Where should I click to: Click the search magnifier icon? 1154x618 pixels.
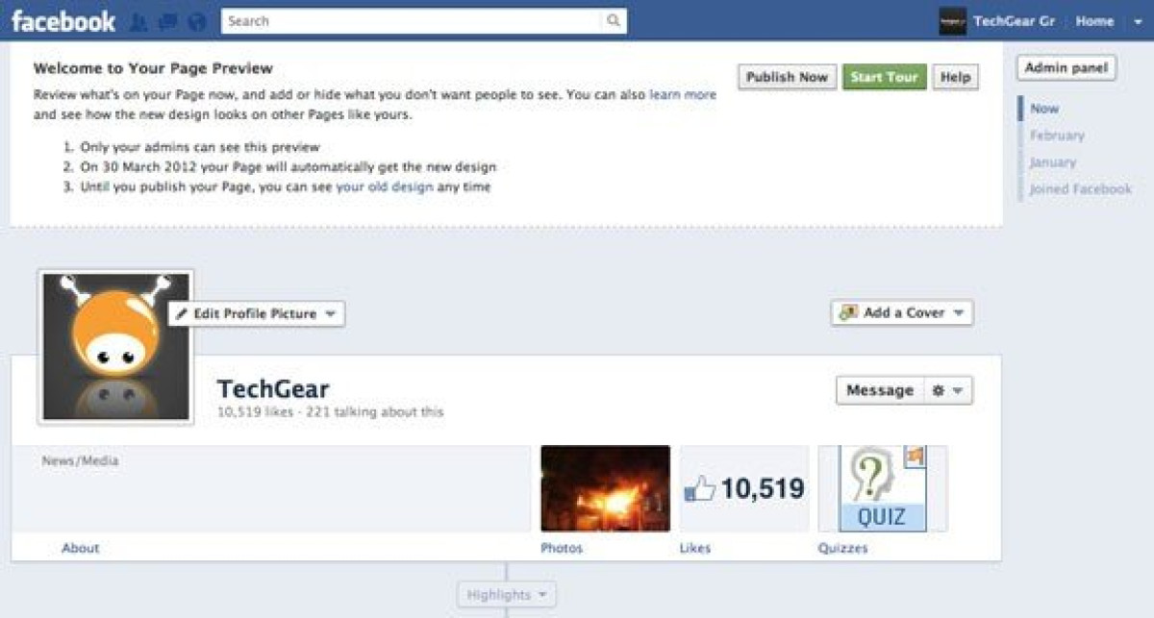coord(614,21)
